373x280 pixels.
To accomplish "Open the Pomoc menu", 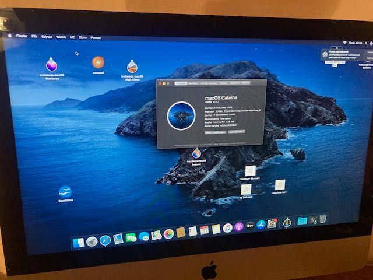I will click(x=96, y=37).
